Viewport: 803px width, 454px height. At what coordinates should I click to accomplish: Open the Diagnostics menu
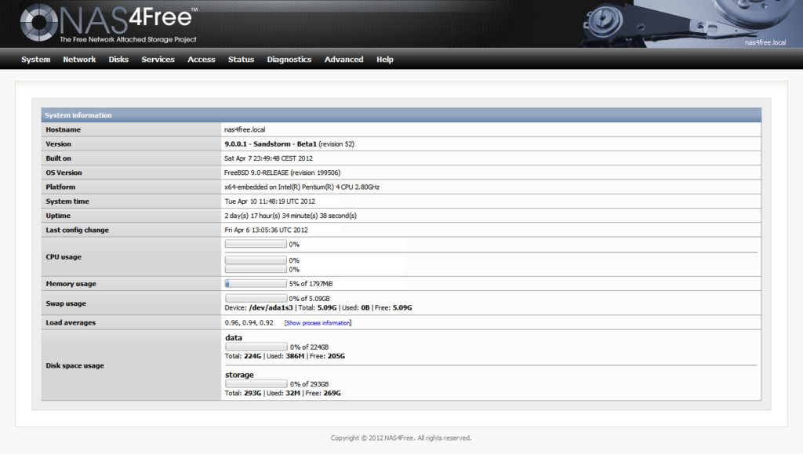(289, 60)
